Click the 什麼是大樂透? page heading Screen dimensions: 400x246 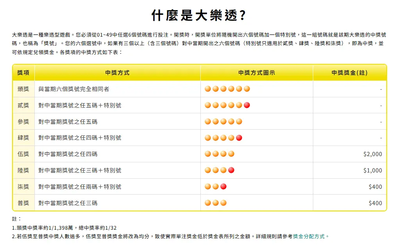click(200, 16)
